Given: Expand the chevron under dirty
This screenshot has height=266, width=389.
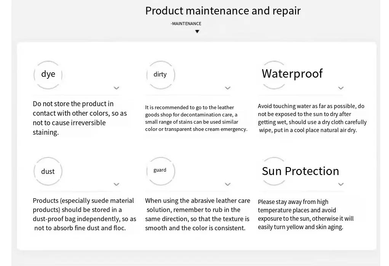Looking at the screenshot, I should pyautogui.click(x=227, y=88).
